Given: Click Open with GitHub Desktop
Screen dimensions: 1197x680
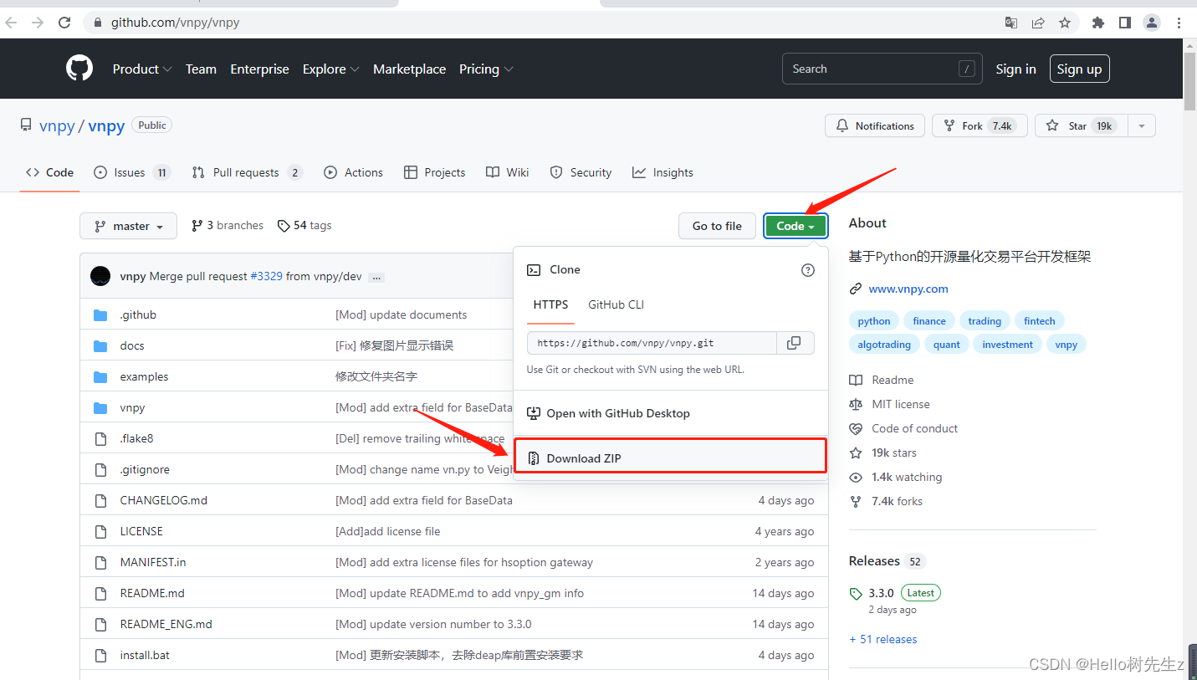Looking at the screenshot, I should (670, 413).
